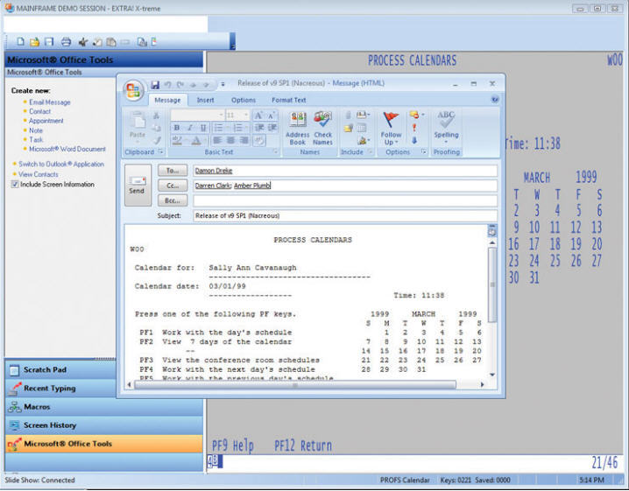The height and width of the screenshot is (491, 629).
Task: Click Switch to Outlook Application link
Action: point(61,164)
